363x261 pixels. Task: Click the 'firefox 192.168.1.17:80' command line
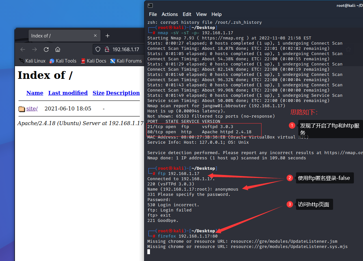(x=188, y=236)
